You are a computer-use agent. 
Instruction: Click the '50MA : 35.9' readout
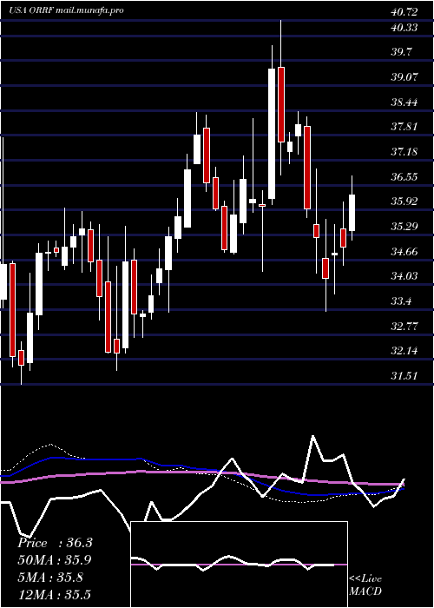[x=55, y=560]
